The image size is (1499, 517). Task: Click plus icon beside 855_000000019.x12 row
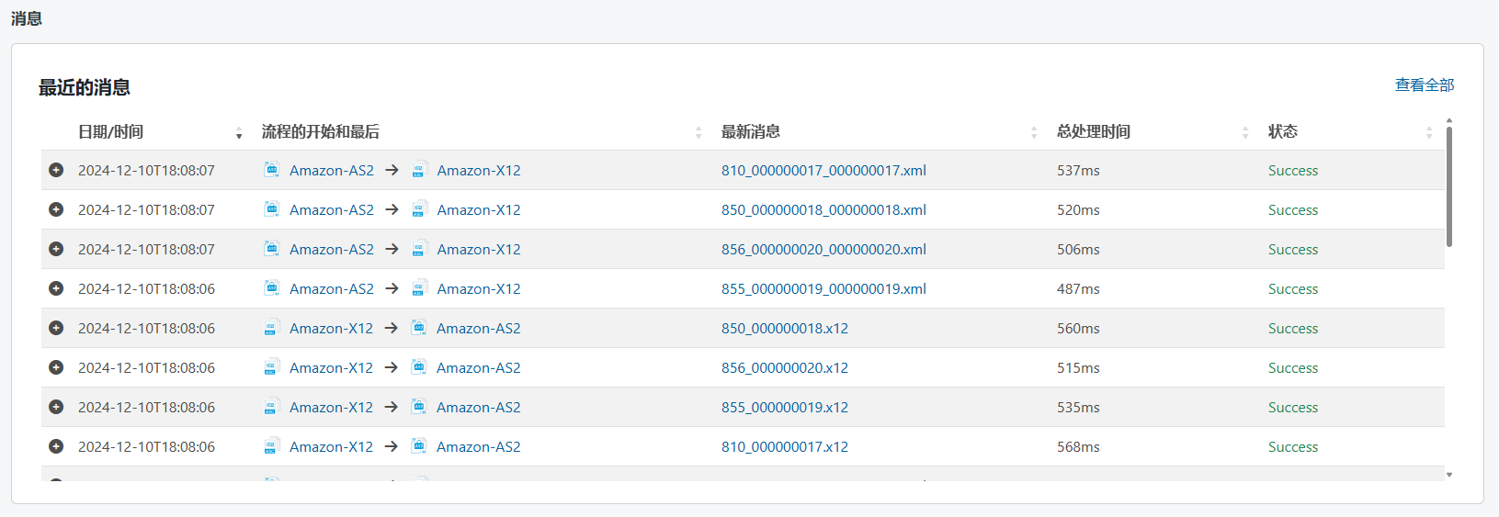(x=56, y=407)
